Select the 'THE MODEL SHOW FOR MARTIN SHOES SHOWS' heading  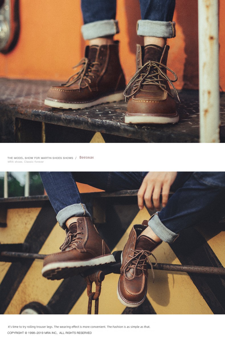pyautogui.click(x=40, y=158)
